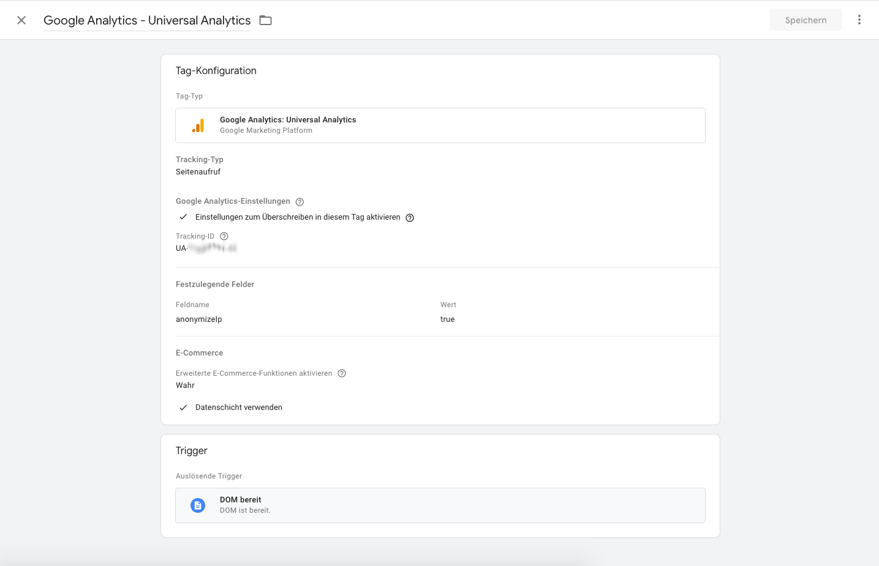Open the three-dot more options menu
Viewport: 879px width, 566px height.
tap(859, 20)
